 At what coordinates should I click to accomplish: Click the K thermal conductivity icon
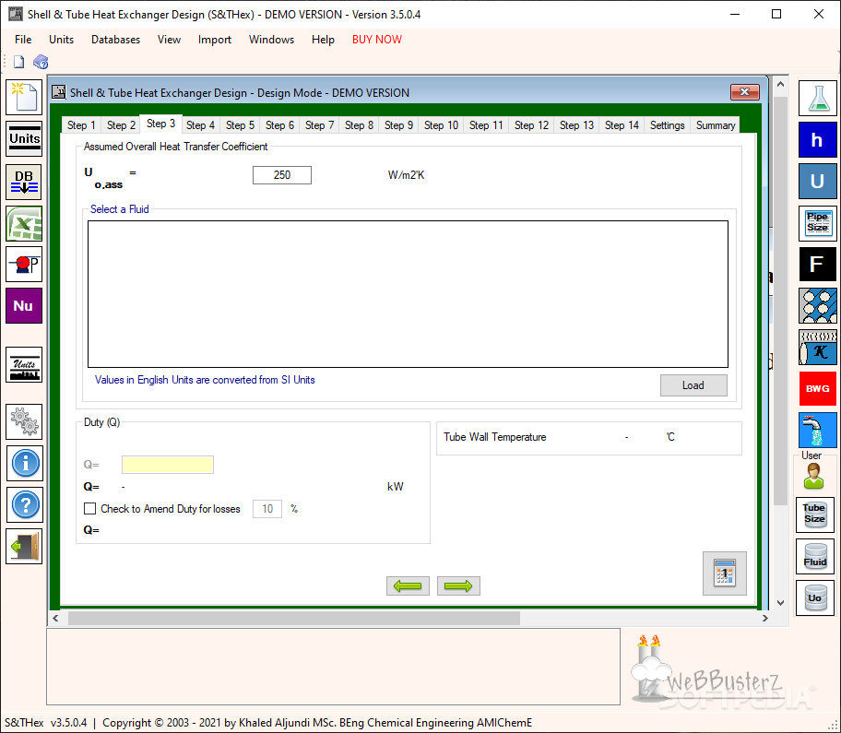coord(817,347)
